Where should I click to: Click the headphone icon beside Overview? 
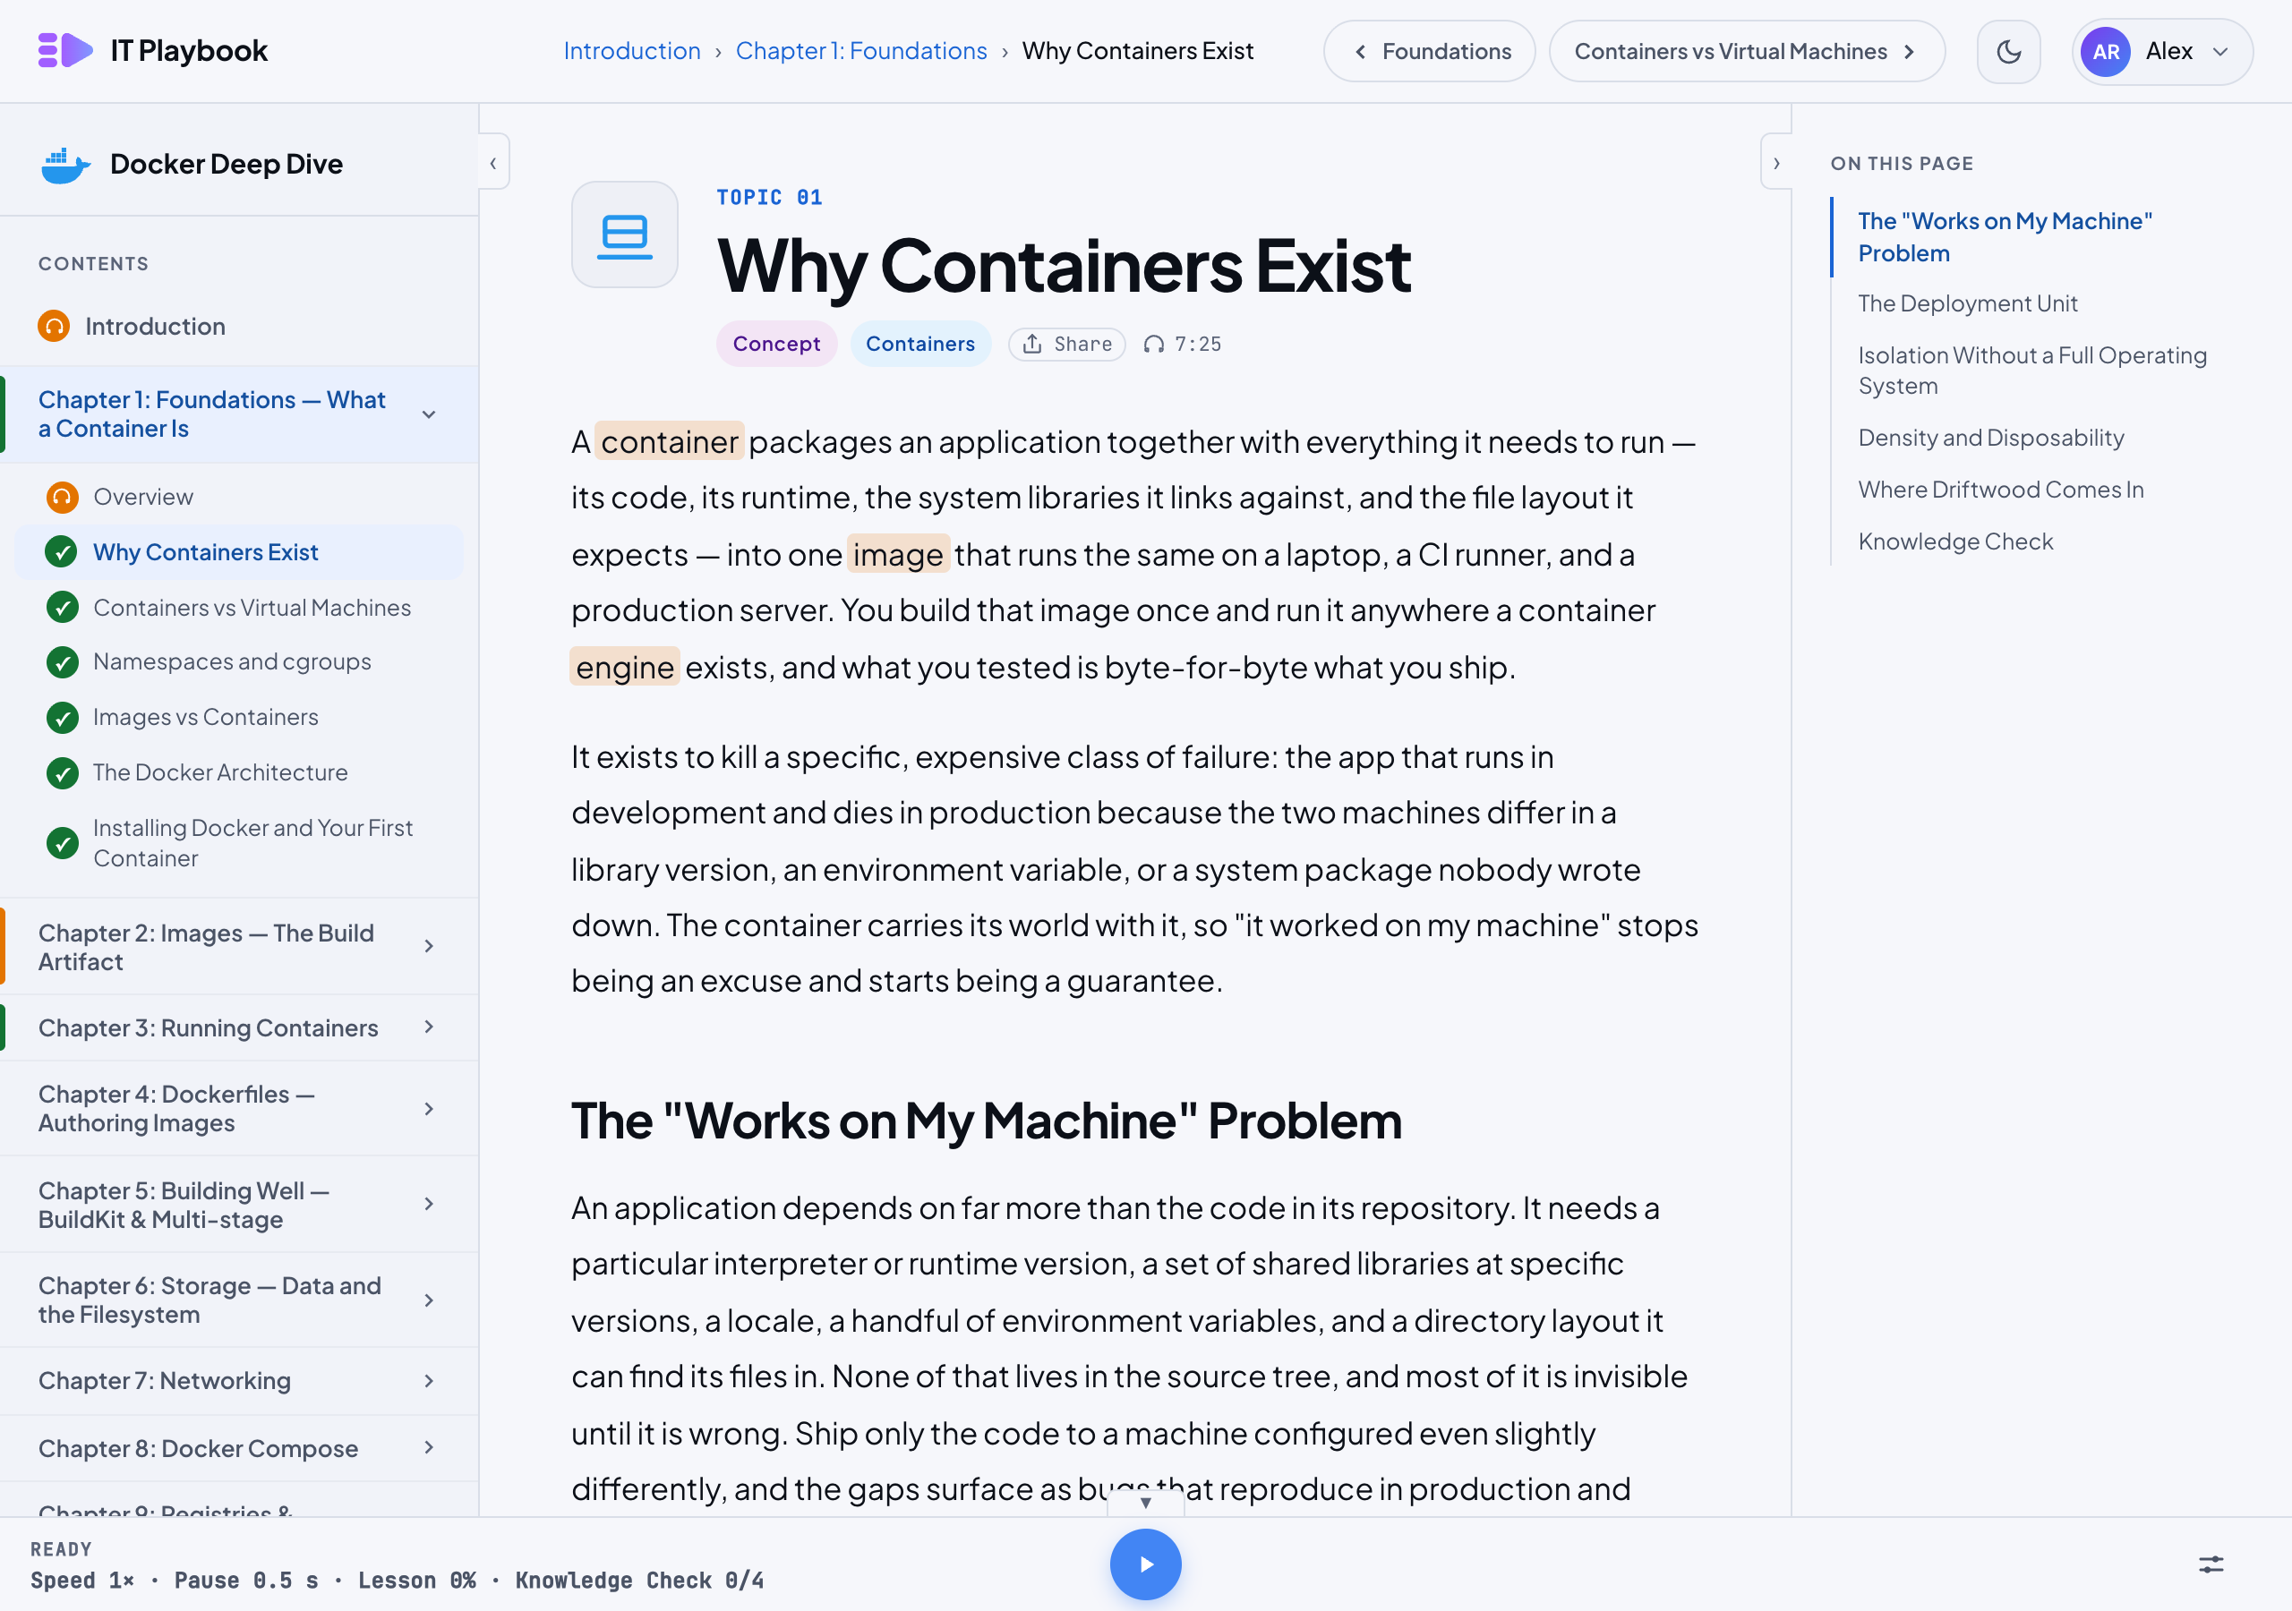pyautogui.click(x=63, y=497)
